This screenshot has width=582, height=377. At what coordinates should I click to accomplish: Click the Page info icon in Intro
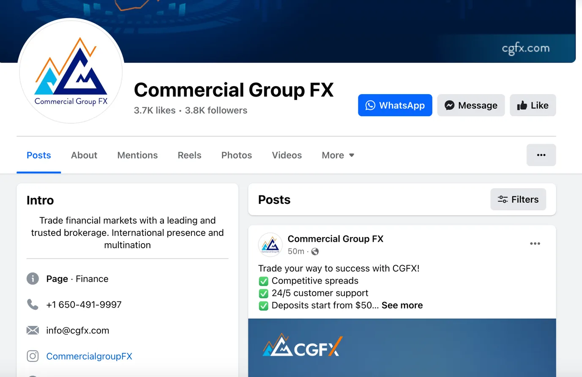tap(33, 279)
